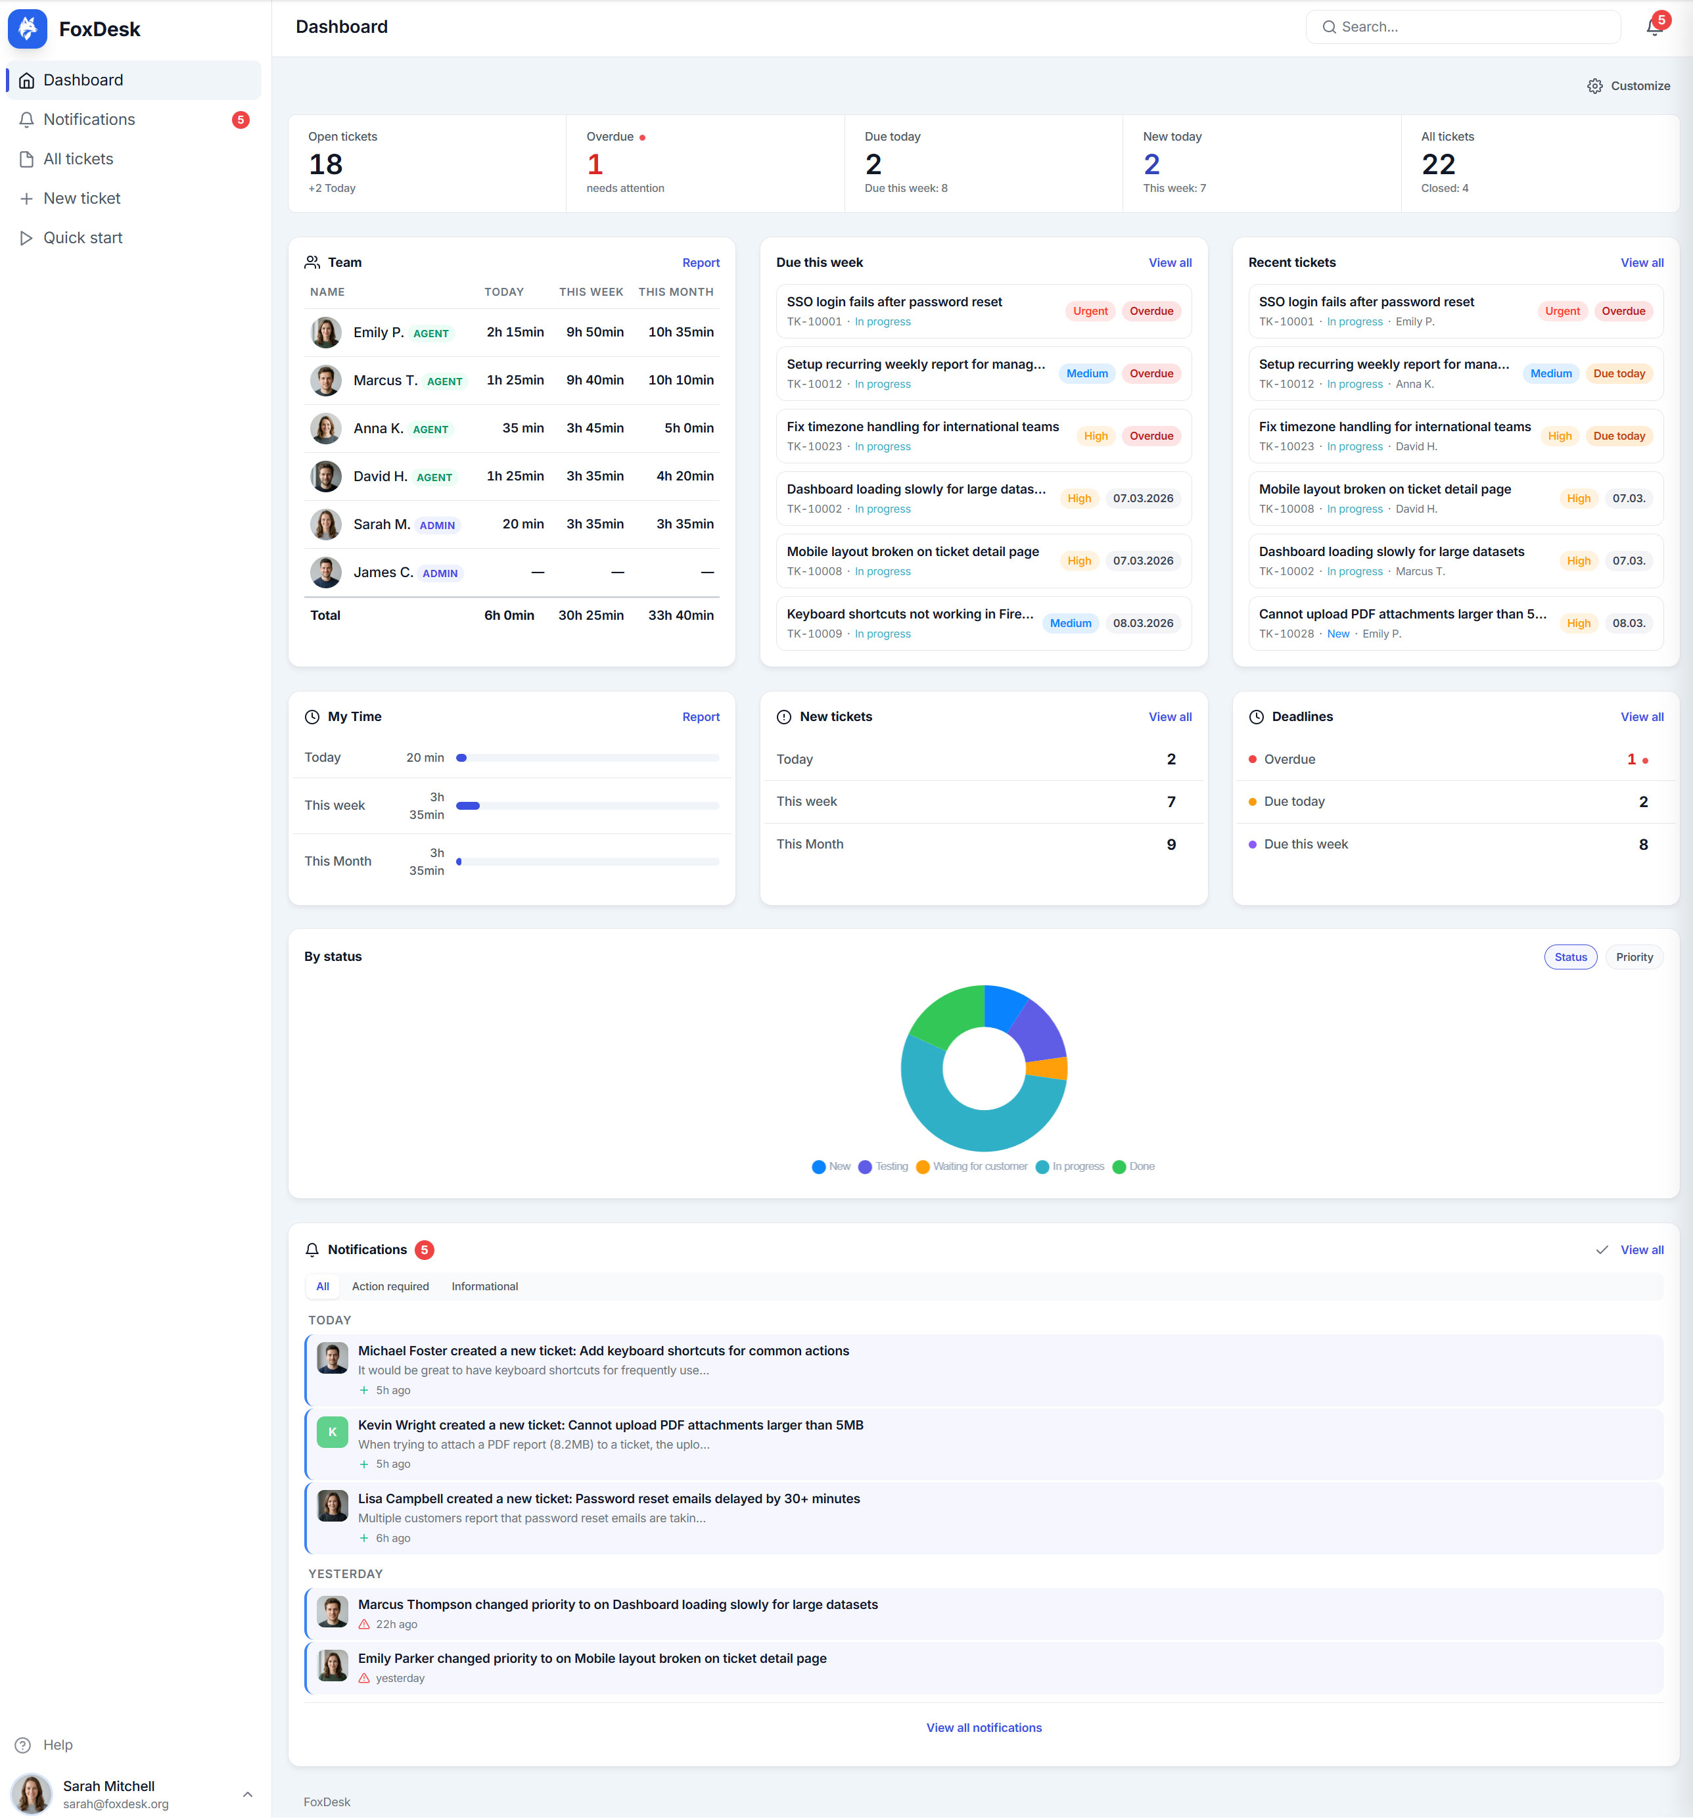Open the Customize gear icon

point(1594,85)
